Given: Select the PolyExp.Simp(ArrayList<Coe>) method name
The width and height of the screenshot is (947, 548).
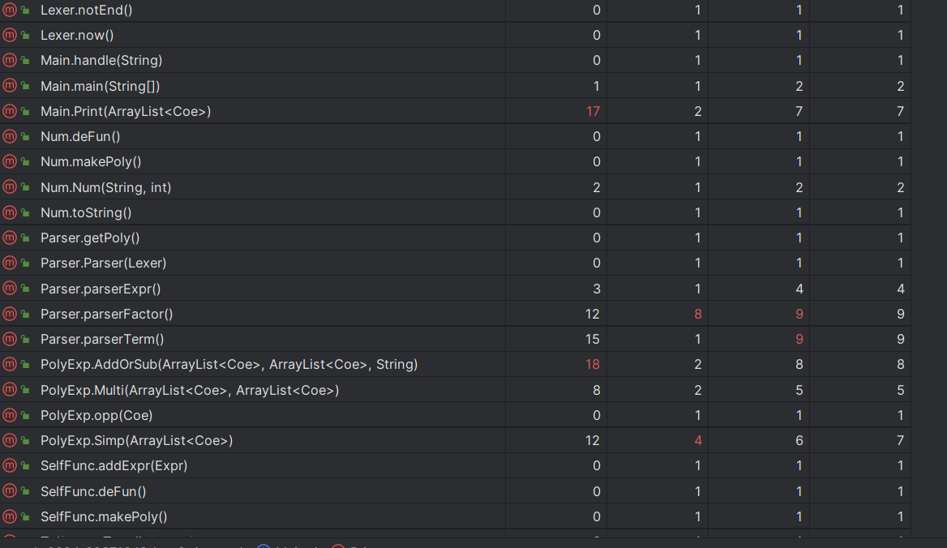Looking at the screenshot, I should click(136, 441).
